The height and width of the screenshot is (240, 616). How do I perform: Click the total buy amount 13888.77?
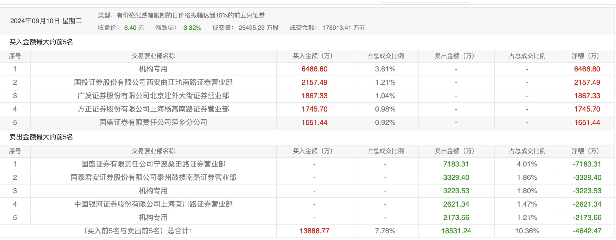click(314, 231)
